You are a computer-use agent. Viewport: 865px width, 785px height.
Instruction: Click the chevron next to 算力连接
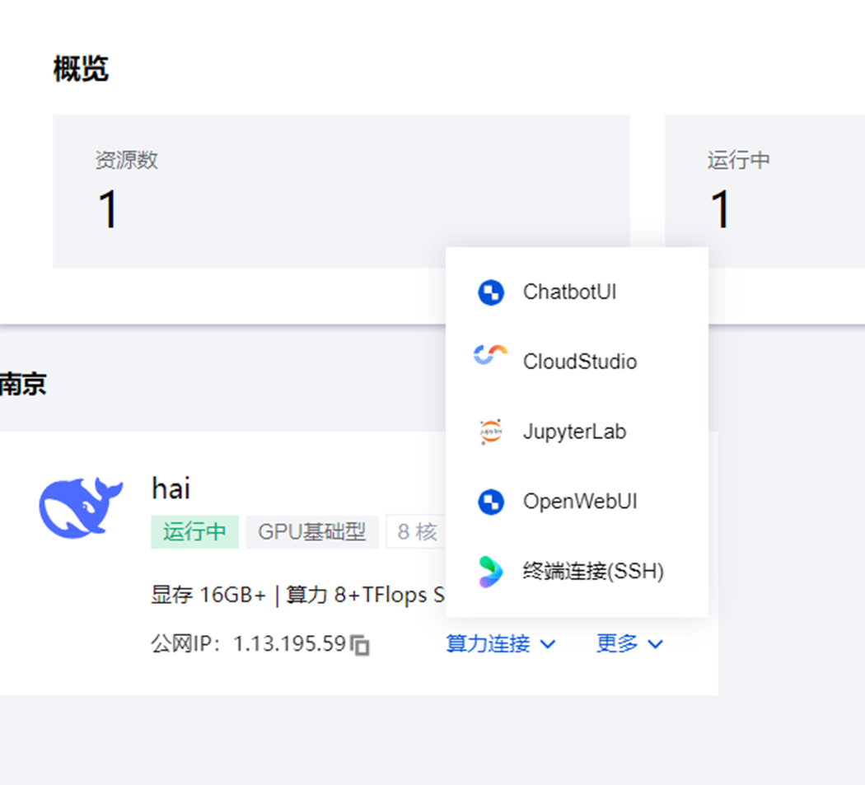click(549, 645)
